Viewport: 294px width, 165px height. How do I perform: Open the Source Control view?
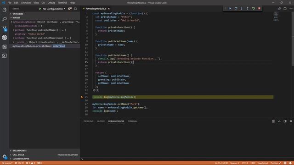pos(5,28)
